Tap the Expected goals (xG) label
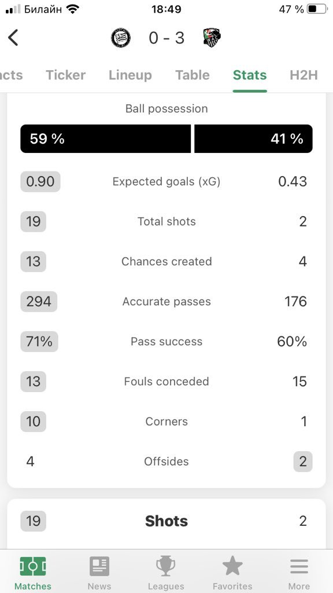 tap(166, 181)
